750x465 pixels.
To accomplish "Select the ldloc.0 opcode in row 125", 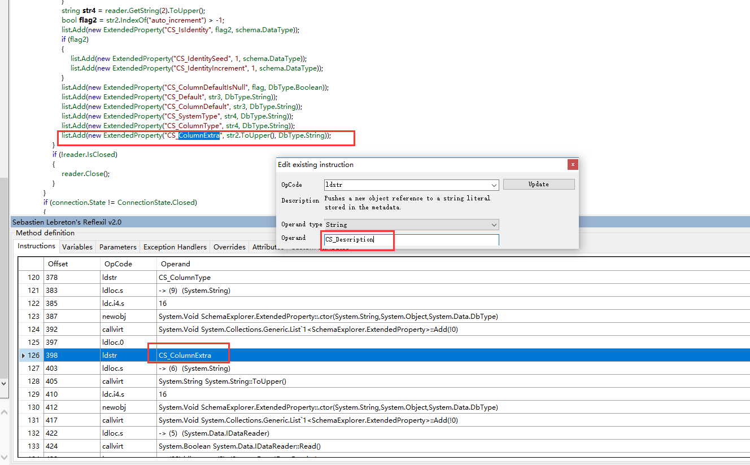I will (x=129, y=343).
